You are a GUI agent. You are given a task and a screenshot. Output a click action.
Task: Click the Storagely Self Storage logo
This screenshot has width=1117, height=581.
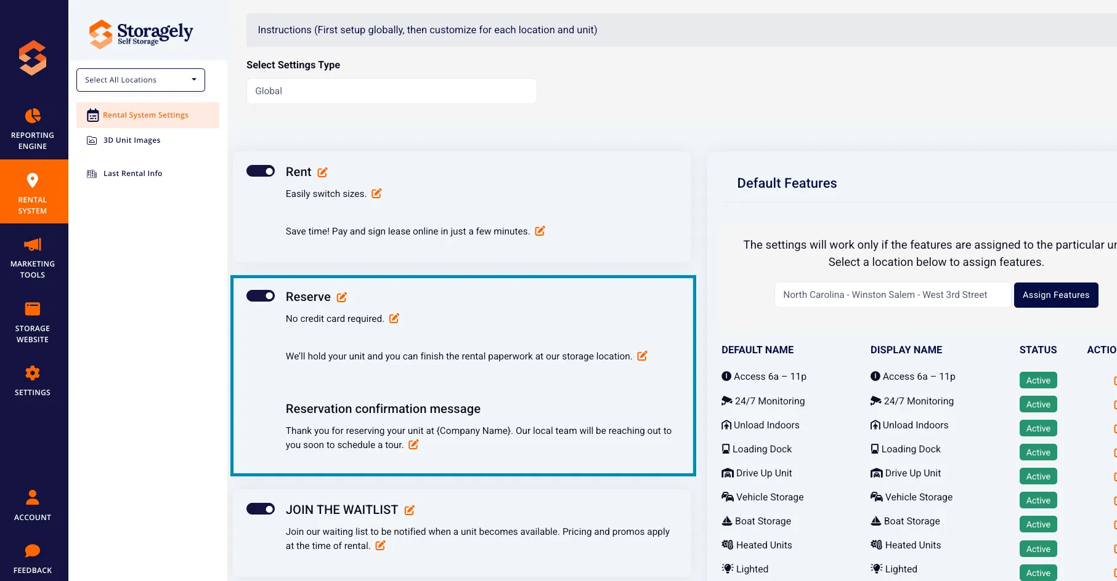[141, 33]
